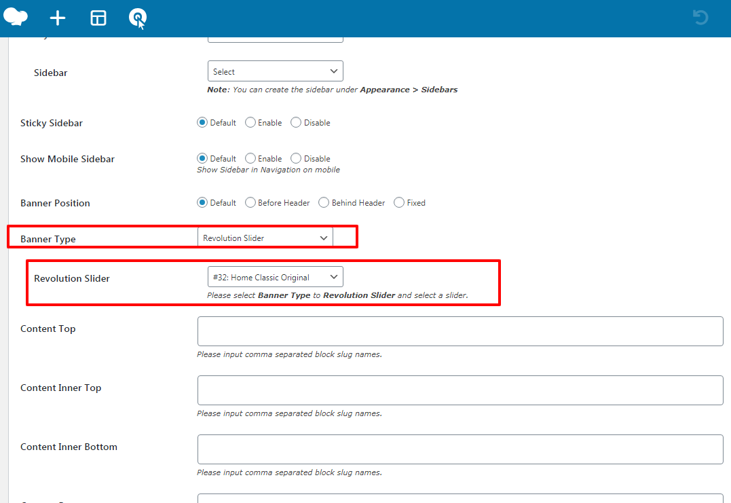Select Enable for Show Mobile Sidebar
Image resolution: width=731 pixels, height=503 pixels.
click(250, 158)
